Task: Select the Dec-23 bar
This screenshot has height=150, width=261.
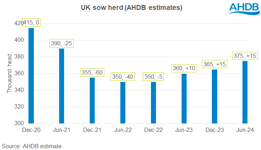Action: coord(215,96)
